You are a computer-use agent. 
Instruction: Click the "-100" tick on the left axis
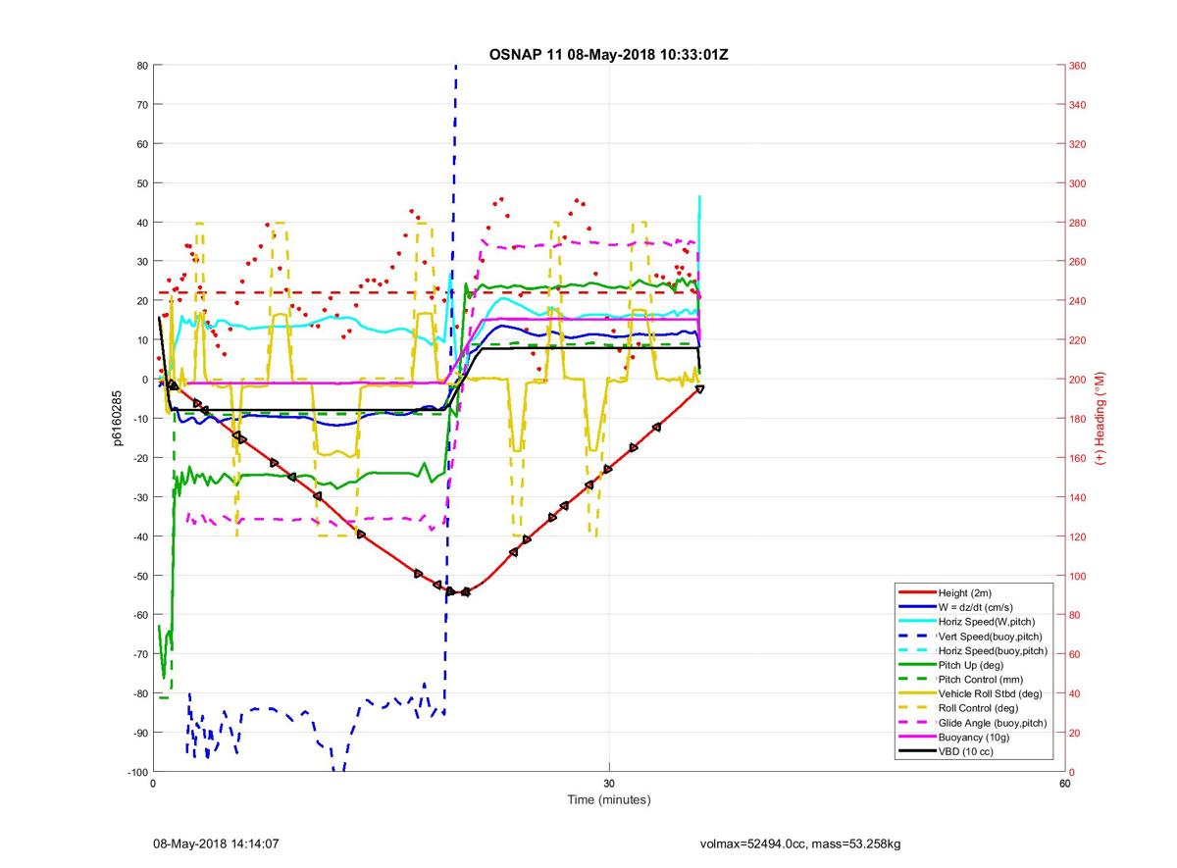tap(137, 772)
